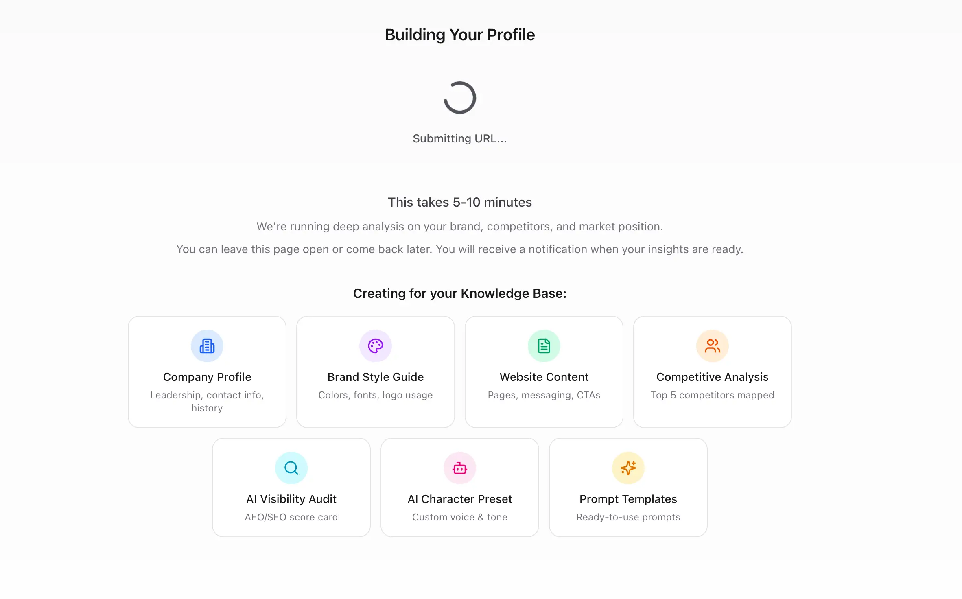Select the Brand Style Guide palette icon

pos(375,345)
